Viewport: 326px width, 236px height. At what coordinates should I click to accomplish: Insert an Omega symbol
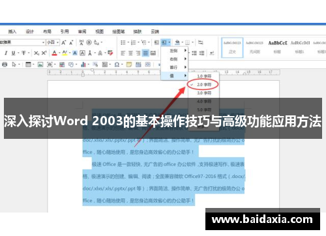coord(117,65)
